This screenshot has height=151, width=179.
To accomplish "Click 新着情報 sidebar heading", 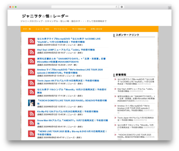I will point(121,75).
